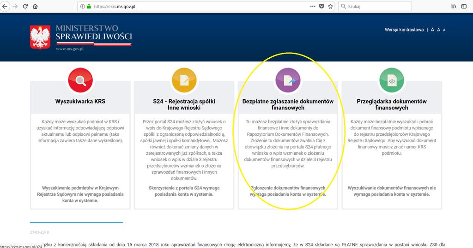
Task: Click the site information icon in address bar
Action: (x=82, y=6)
